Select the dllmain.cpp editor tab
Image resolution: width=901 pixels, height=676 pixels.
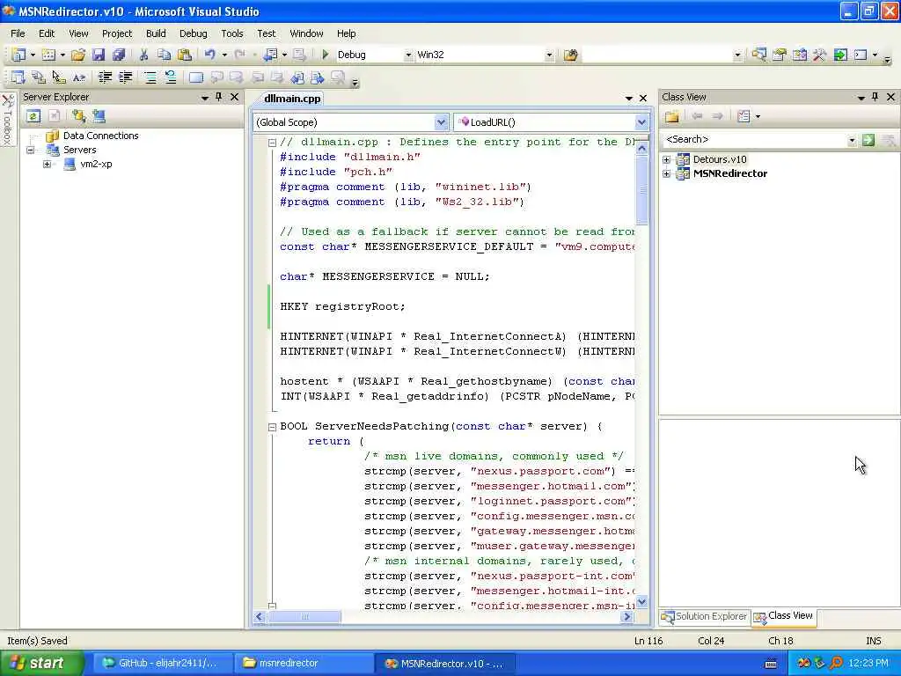291,99
